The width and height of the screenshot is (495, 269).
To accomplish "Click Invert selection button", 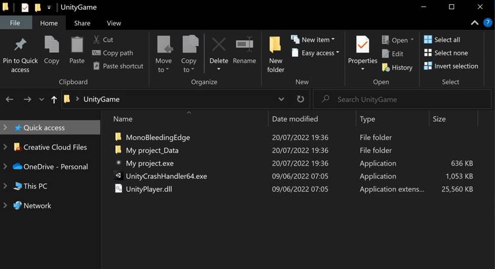I will coord(451,66).
